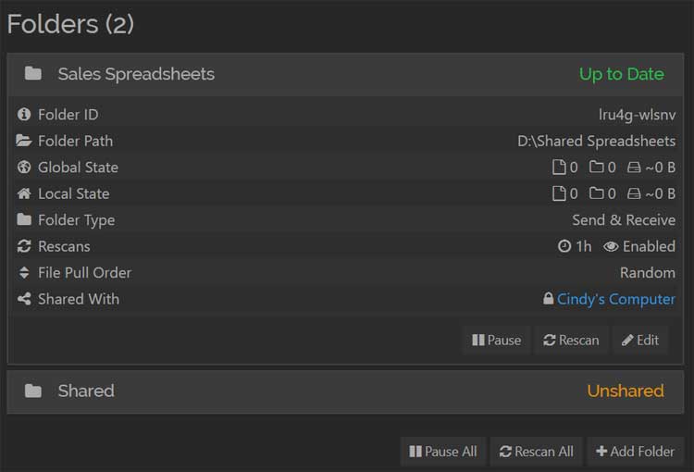This screenshot has width=694, height=472.
Task: Click the path D:\Shared Spreadsheets
Action: click(x=596, y=142)
